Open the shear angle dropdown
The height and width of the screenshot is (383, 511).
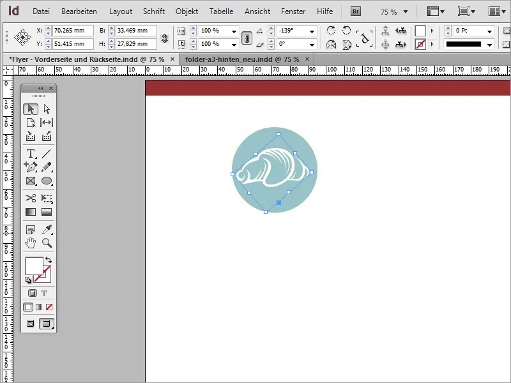pos(312,44)
